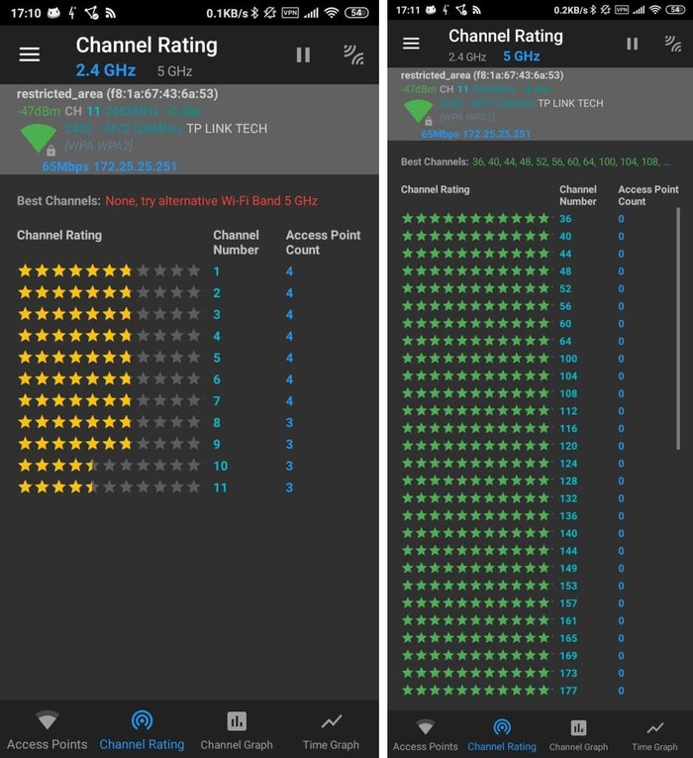Open hamburger menu in left 2.4 GHz screen
The width and height of the screenshot is (693, 758).
[30, 54]
